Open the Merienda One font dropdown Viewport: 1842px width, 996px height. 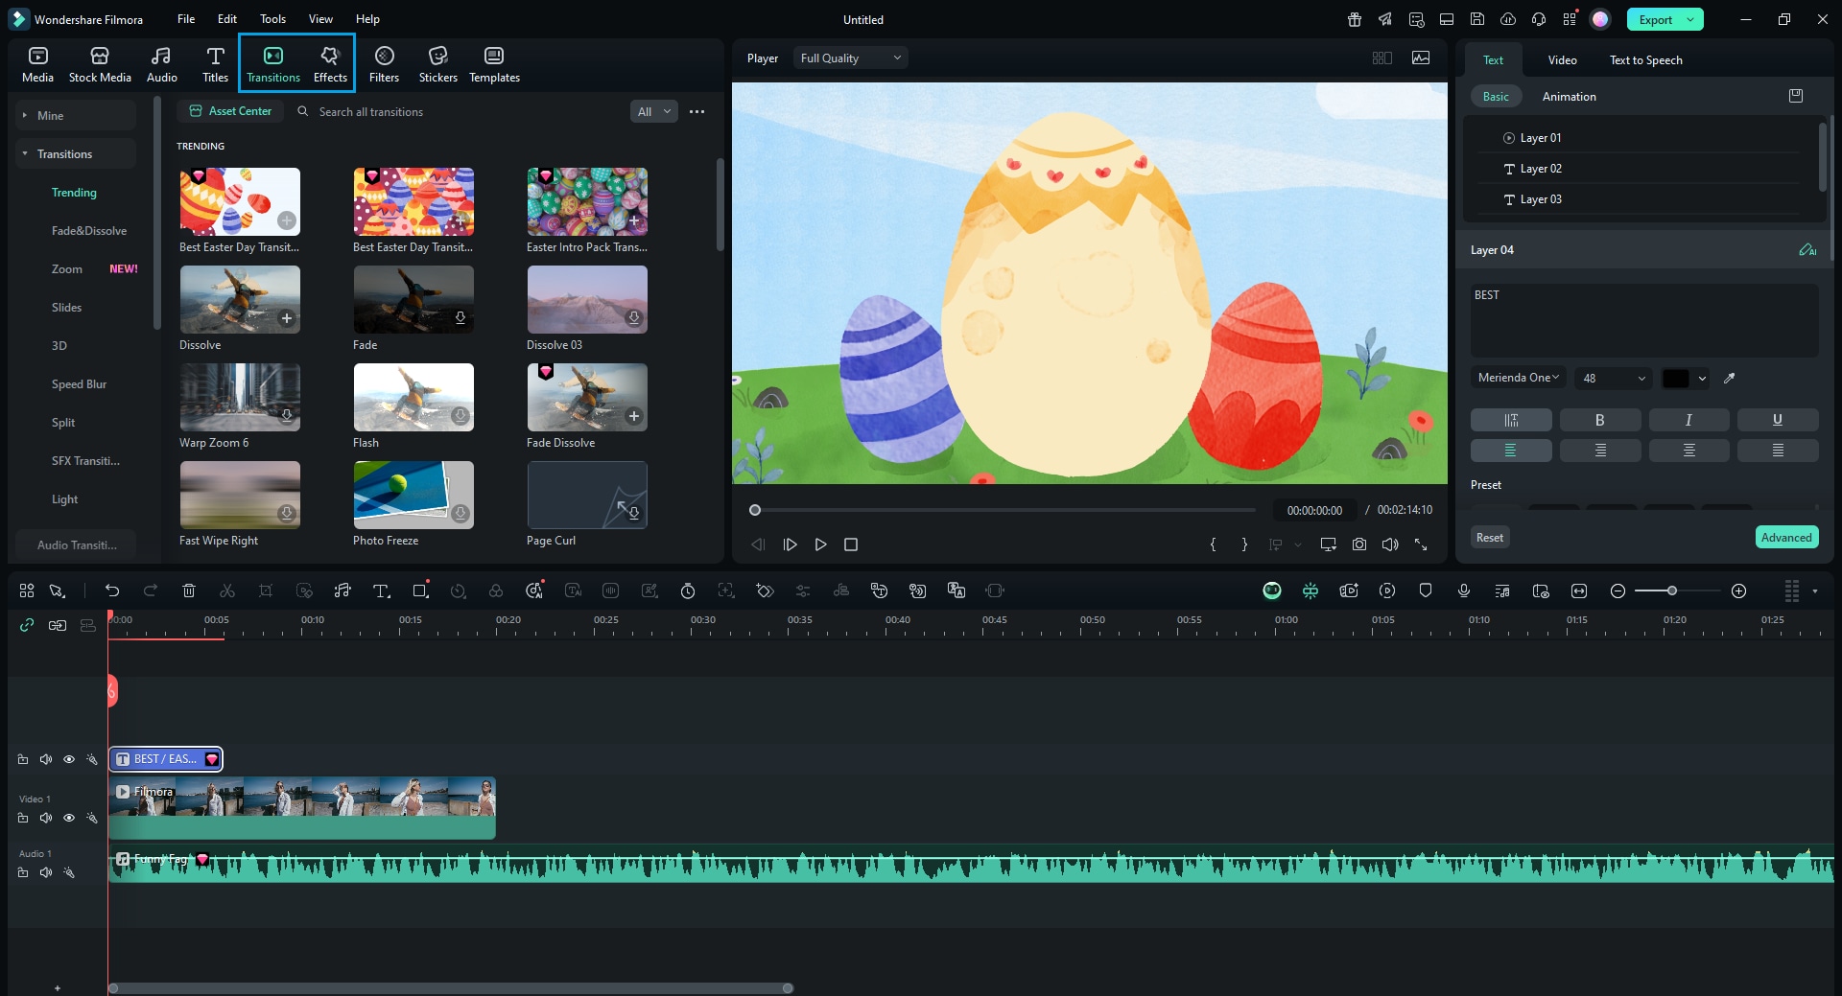tap(1518, 378)
